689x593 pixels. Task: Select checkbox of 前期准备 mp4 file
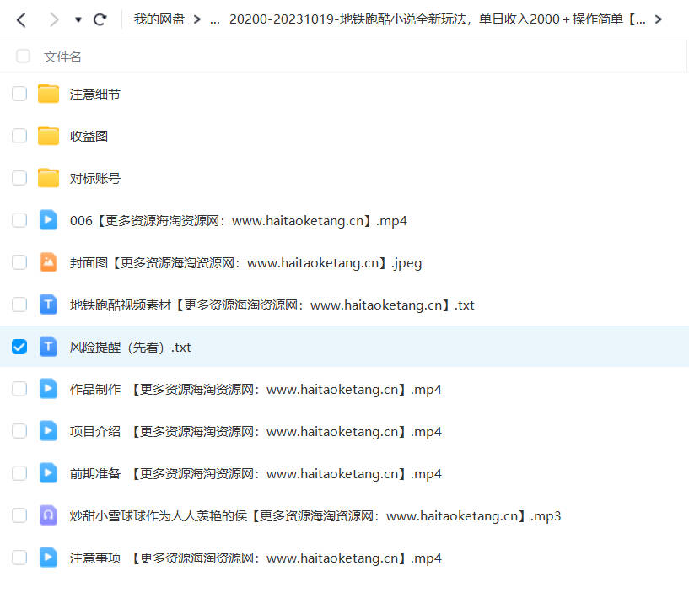pos(19,473)
